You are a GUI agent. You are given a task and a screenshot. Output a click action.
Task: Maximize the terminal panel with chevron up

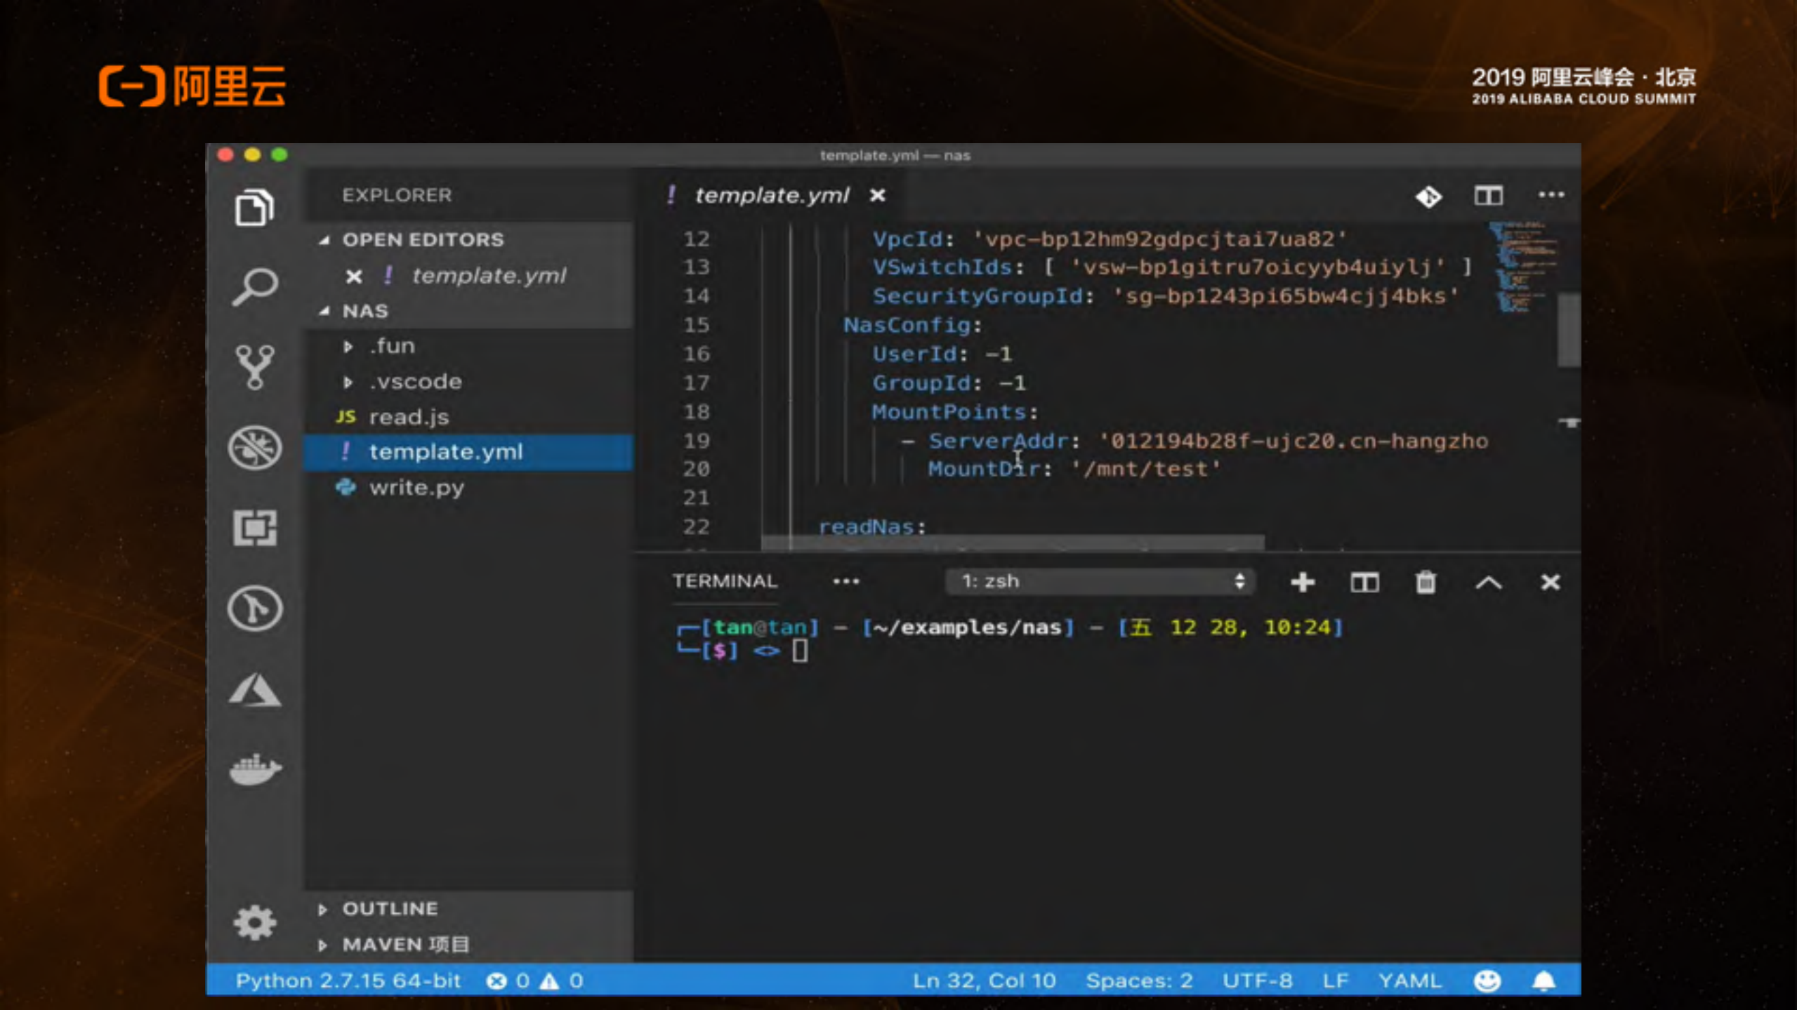coord(1488,583)
